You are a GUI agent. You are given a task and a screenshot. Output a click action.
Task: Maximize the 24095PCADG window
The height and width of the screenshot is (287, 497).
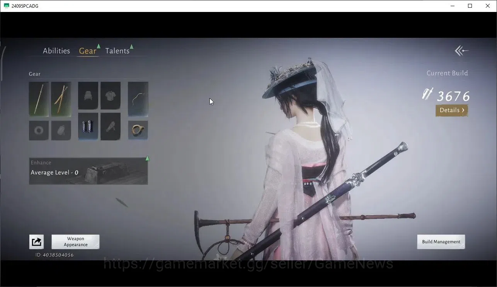pos(470,6)
